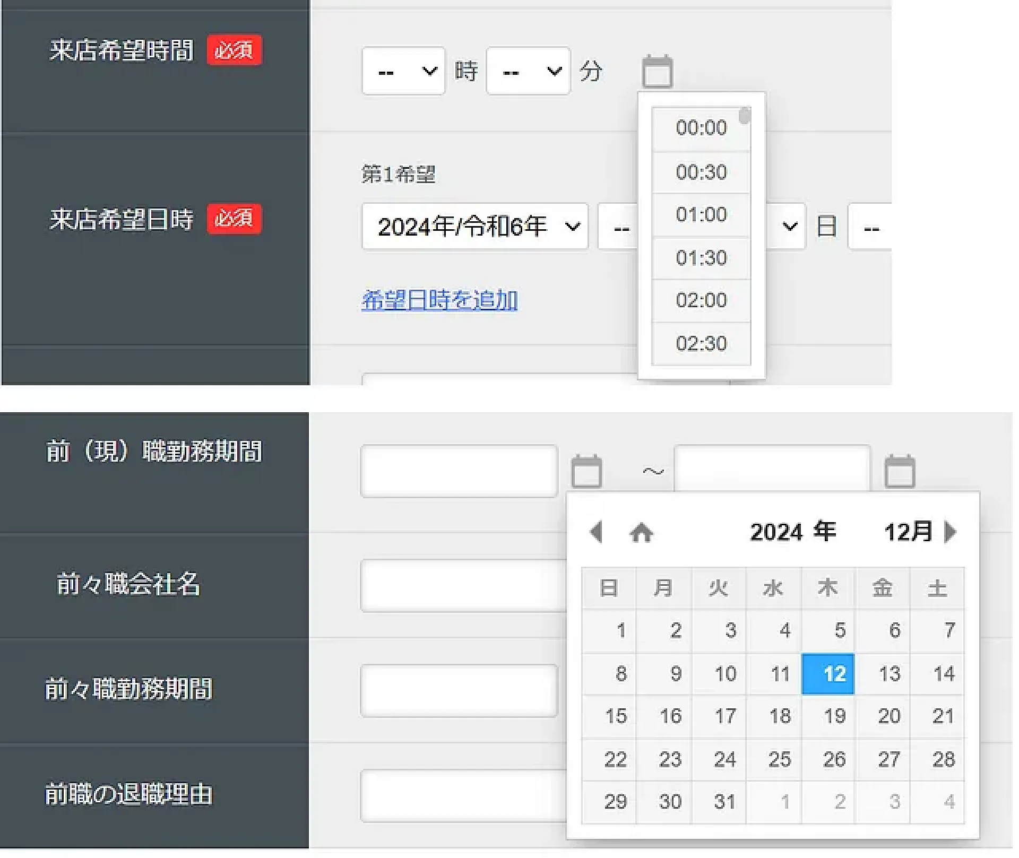Choose 00:00 in the time list
Image resolution: width=1019 pixels, height=858 pixels.
point(701,128)
